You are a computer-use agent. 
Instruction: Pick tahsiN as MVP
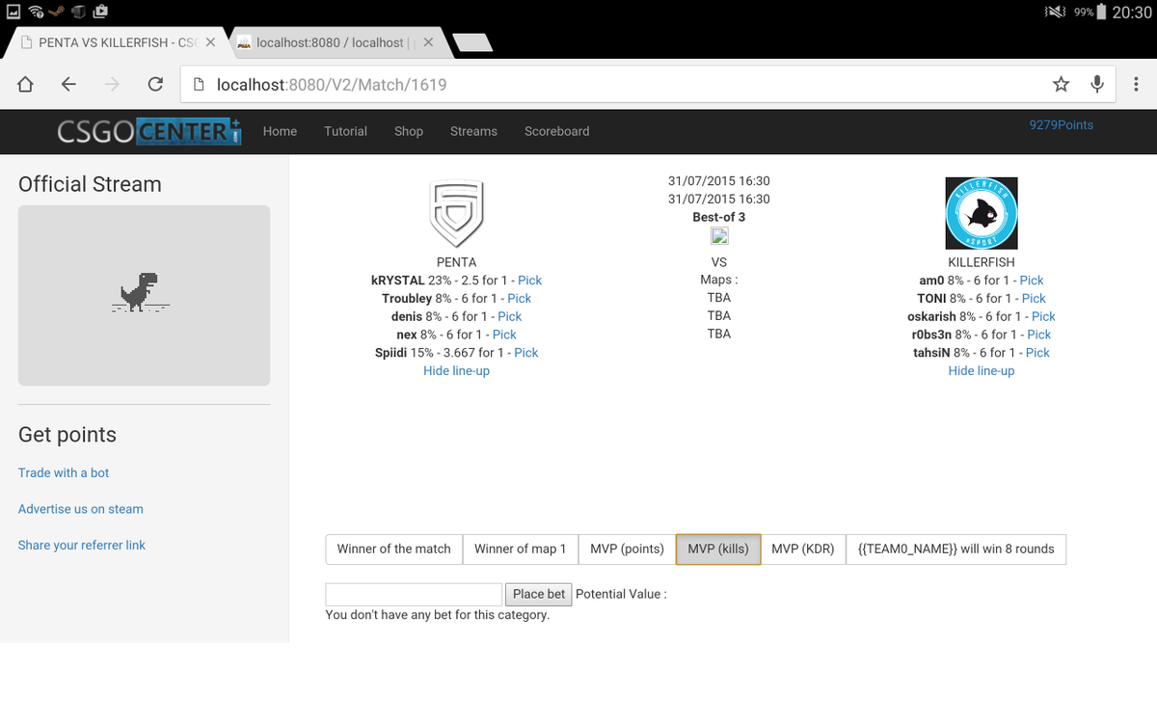coord(1037,353)
